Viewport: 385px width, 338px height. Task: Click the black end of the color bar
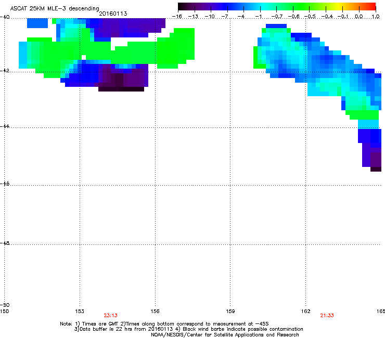point(181,7)
